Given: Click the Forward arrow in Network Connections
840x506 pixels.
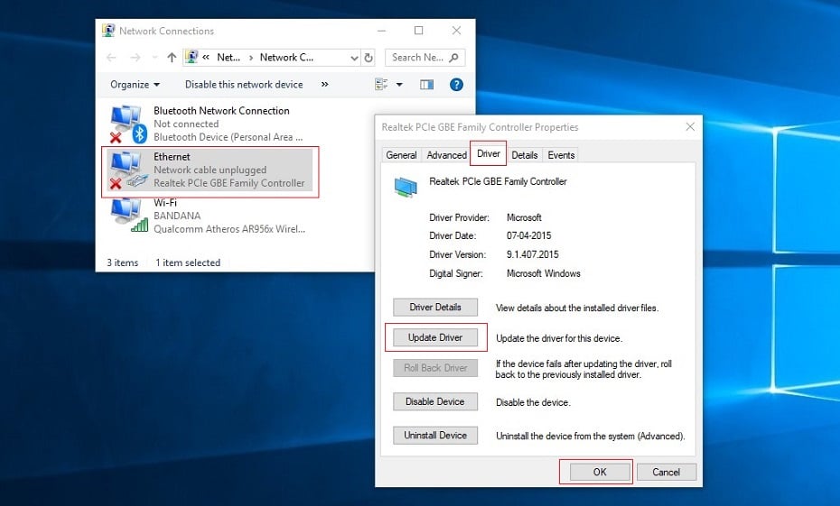Looking at the screenshot, I should [135, 57].
